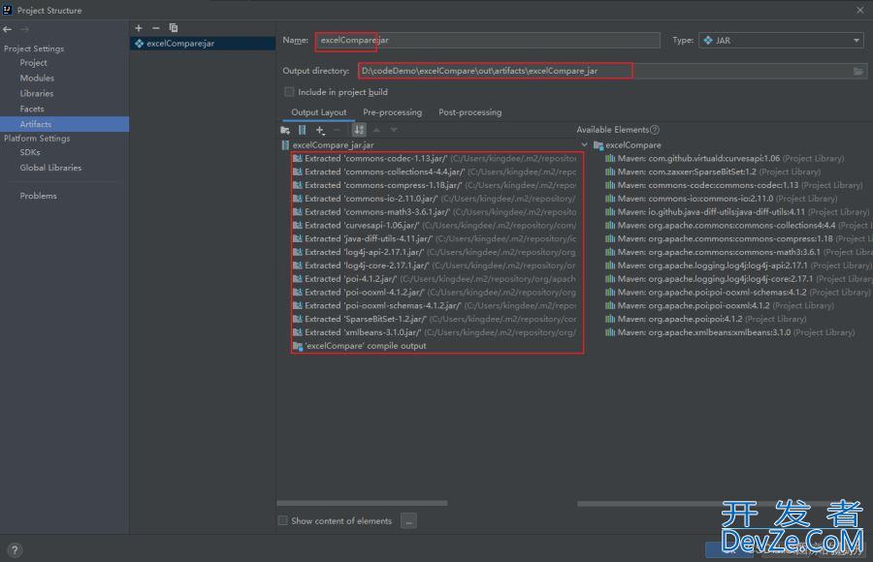
Task: Click the ellipsis button near Show content
Action: click(x=408, y=521)
